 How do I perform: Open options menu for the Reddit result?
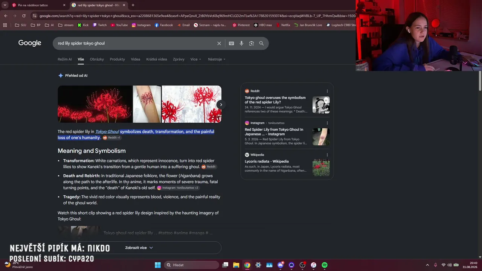(327, 91)
